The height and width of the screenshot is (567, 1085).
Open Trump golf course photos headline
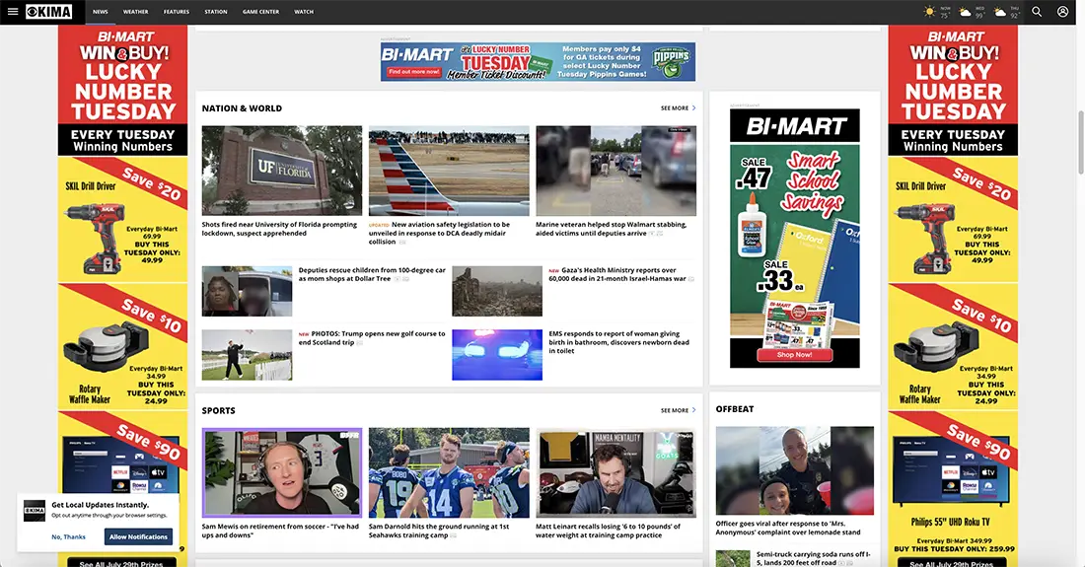coord(372,337)
